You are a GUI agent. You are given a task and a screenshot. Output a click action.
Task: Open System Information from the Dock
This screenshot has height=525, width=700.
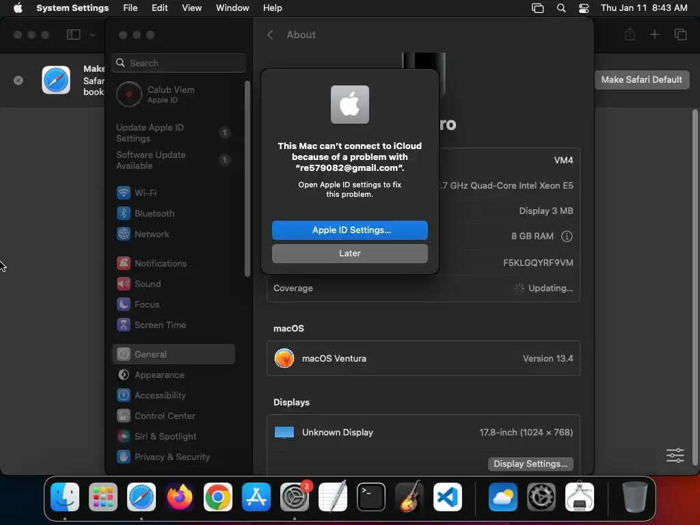580,497
